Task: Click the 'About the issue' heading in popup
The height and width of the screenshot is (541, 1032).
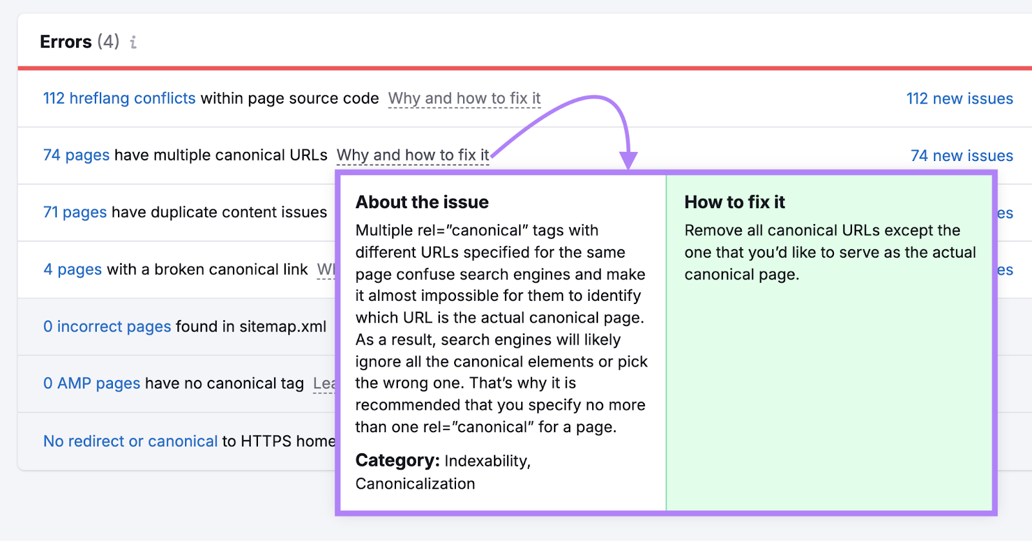Action: pyautogui.click(x=422, y=202)
